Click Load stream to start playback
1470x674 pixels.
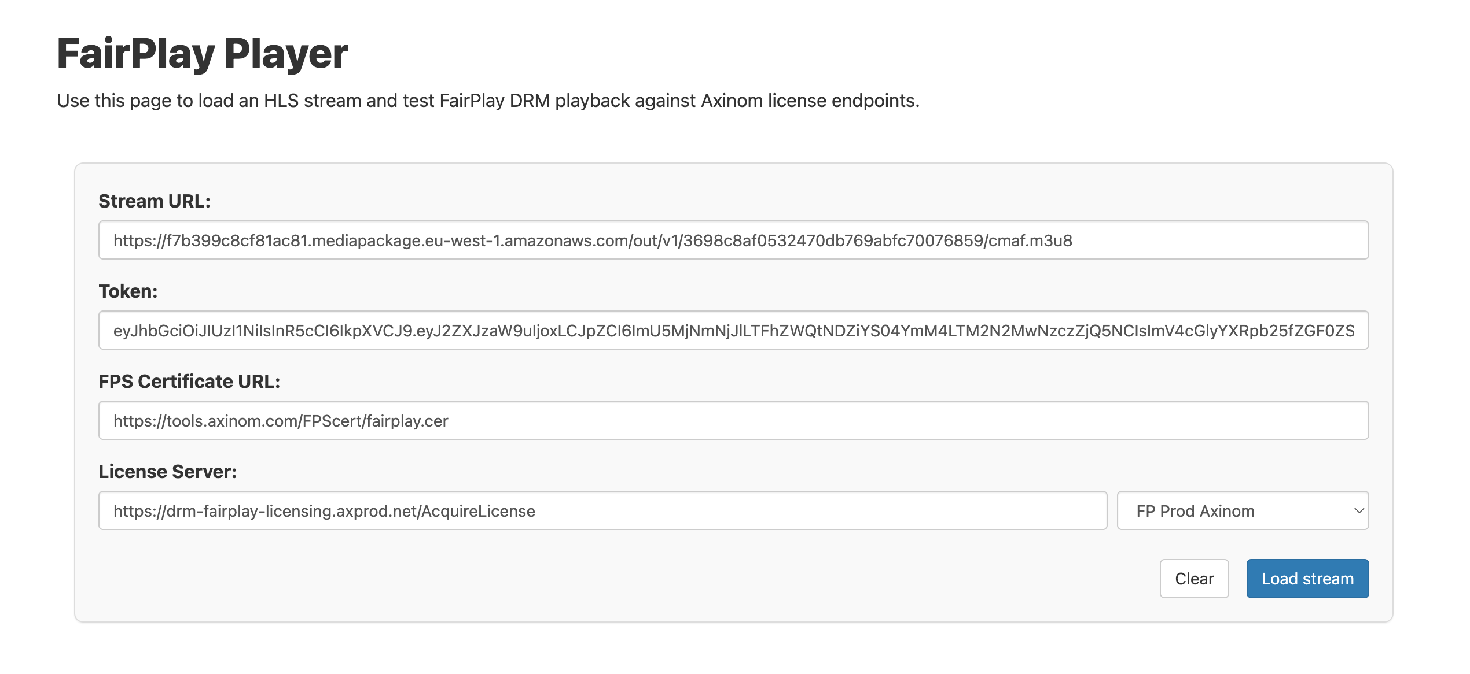coord(1307,578)
